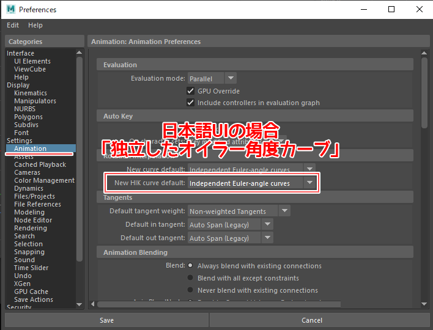The image size is (433, 330).
Task: Click the Cancel button
Action: coord(312,320)
